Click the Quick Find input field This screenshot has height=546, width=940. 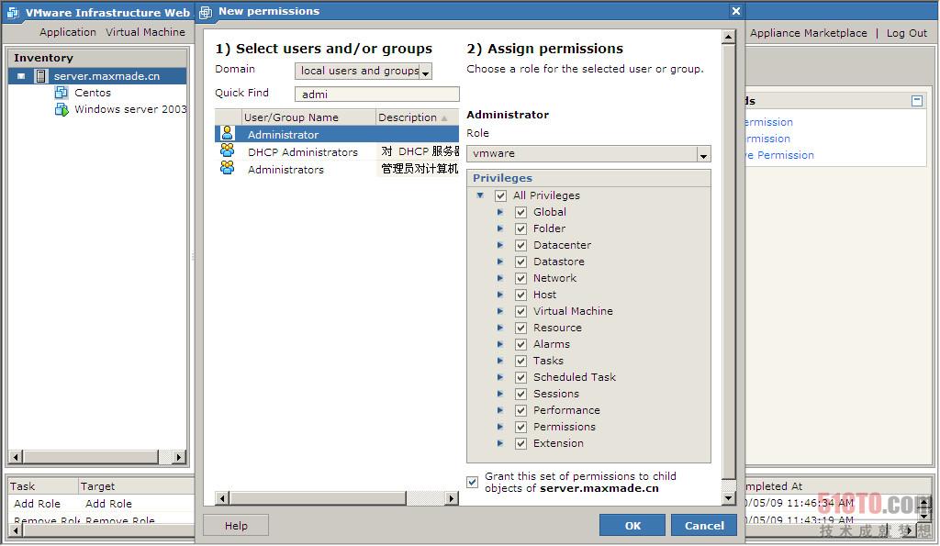point(377,95)
